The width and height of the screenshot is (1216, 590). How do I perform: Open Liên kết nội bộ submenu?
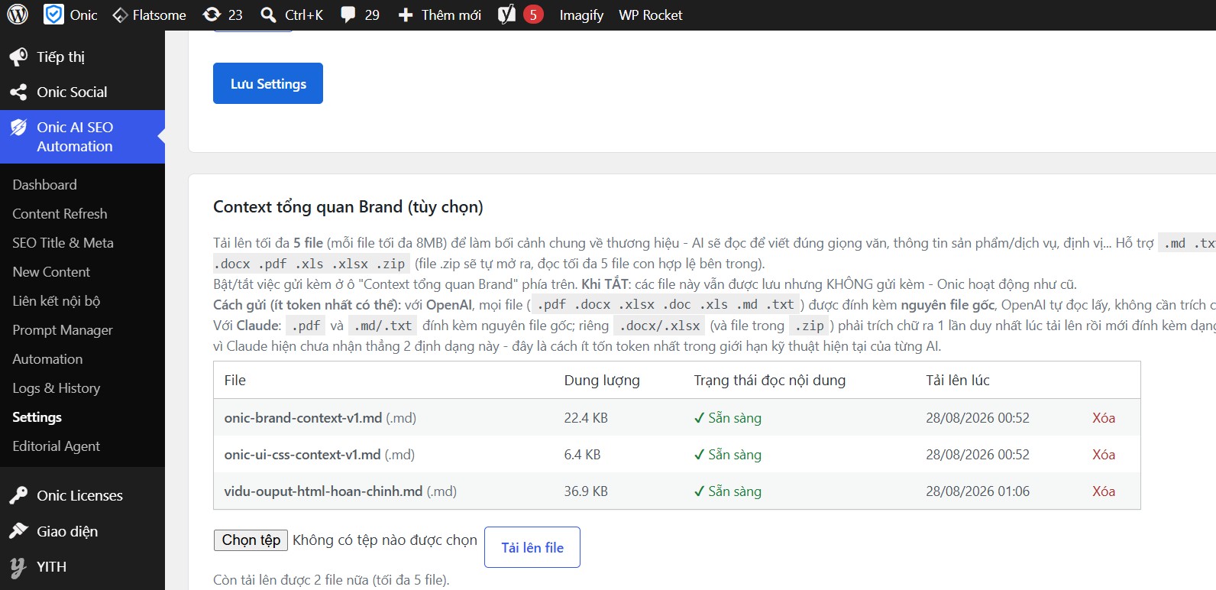click(57, 301)
